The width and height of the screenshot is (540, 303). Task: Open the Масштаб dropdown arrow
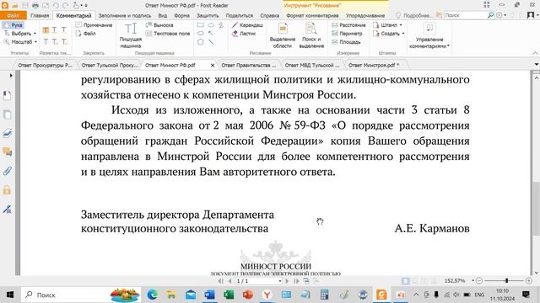(35, 42)
